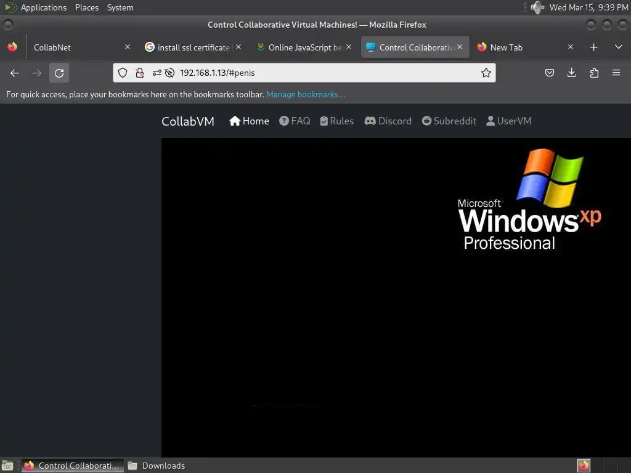Image resolution: width=631 pixels, height=473 pixels.
Task: Switch to the Online JavaScript beautifier tab
Action: [304, 47]
